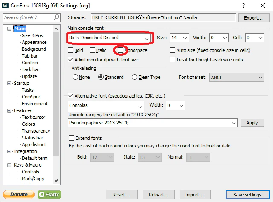Open Default term settings page
This screenshot has width=273, height=202.
click(35, 158)
